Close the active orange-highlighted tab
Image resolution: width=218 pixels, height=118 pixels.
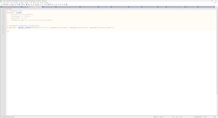click(41, 7)
